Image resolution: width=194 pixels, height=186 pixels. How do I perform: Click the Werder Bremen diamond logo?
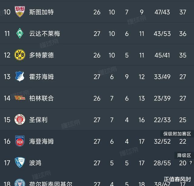20,33
